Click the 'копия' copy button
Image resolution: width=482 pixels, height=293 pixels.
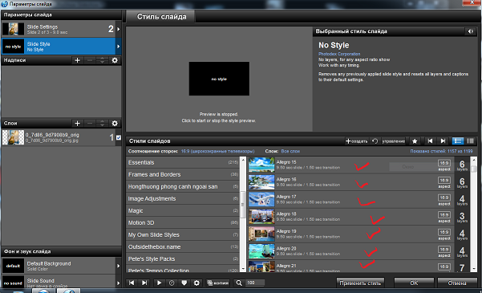tap(217, 283)
